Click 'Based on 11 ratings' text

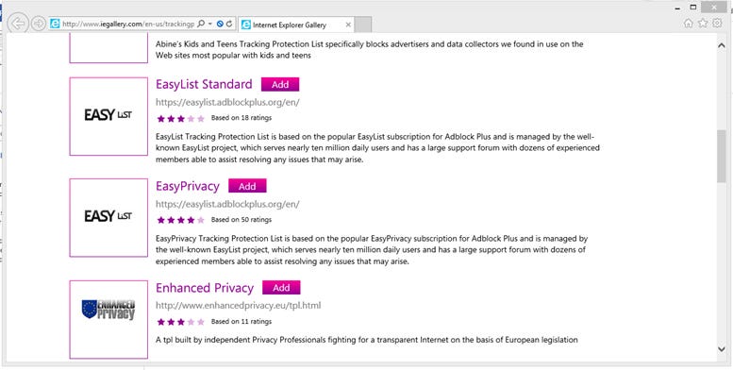click(x=242, y=321)
